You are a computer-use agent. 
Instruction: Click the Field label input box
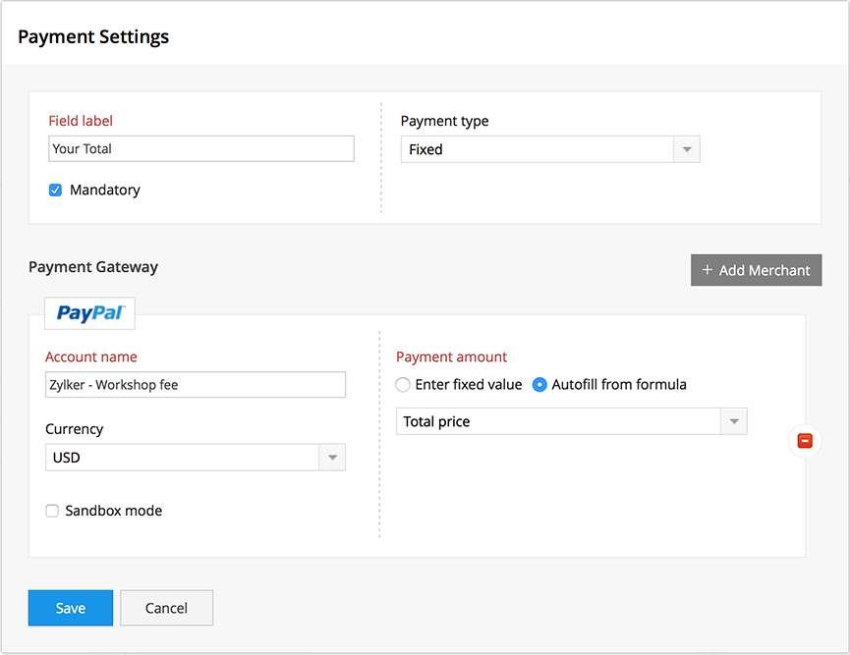[201, 148]
